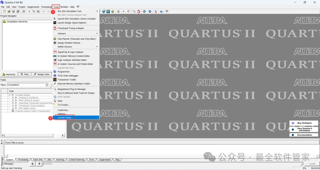The image size is (320, 170).
Task: Switch to the Files tab
Action: [x=25, y=74]
